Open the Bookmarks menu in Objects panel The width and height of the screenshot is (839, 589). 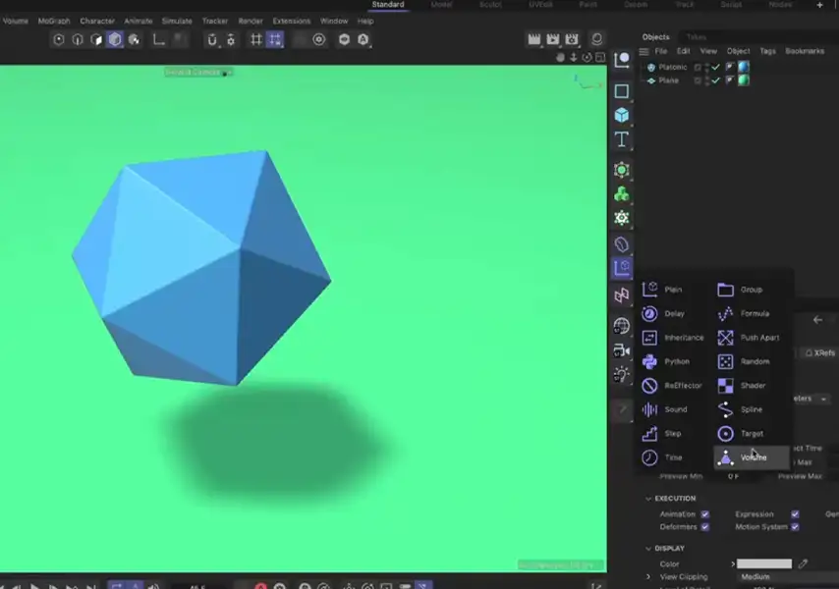tap(805, 50)
